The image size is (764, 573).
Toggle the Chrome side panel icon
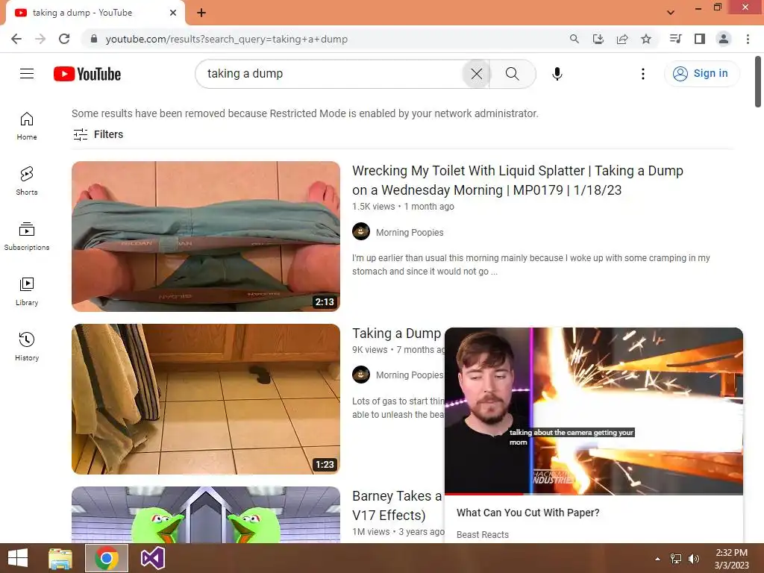[x=700, y=39]
